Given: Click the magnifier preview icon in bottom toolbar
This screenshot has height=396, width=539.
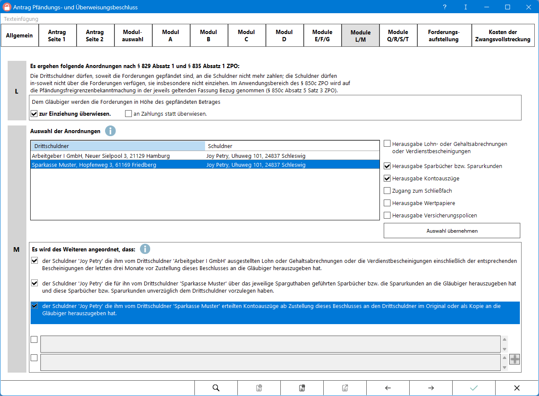Looking at the screenshot, I should [216, 388].
